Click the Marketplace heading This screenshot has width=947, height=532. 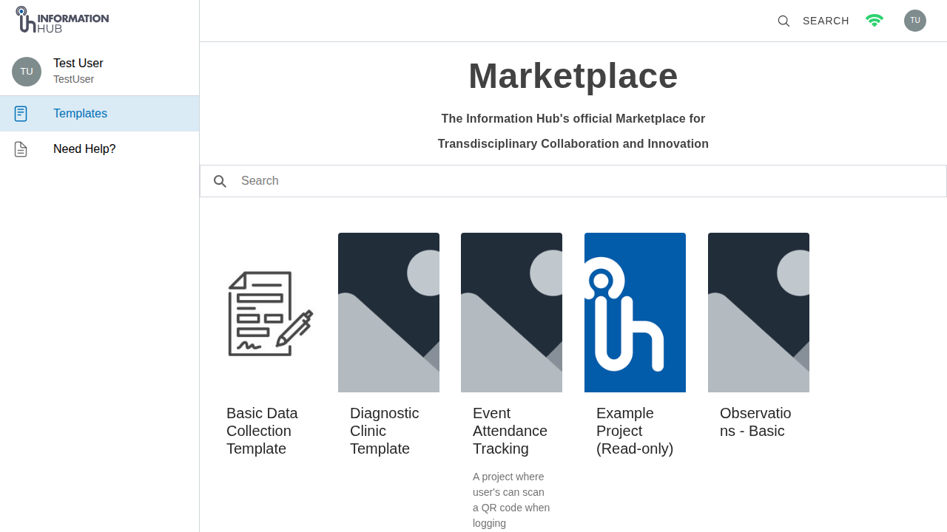(573, 76)
